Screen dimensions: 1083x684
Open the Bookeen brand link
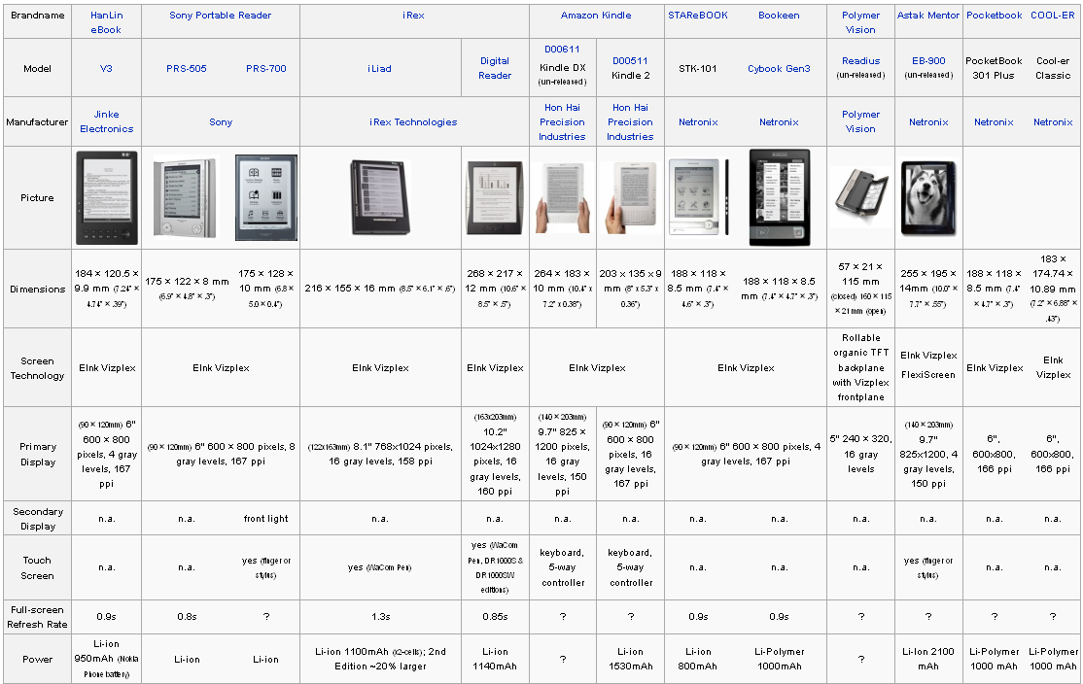(x=779, y=16)
